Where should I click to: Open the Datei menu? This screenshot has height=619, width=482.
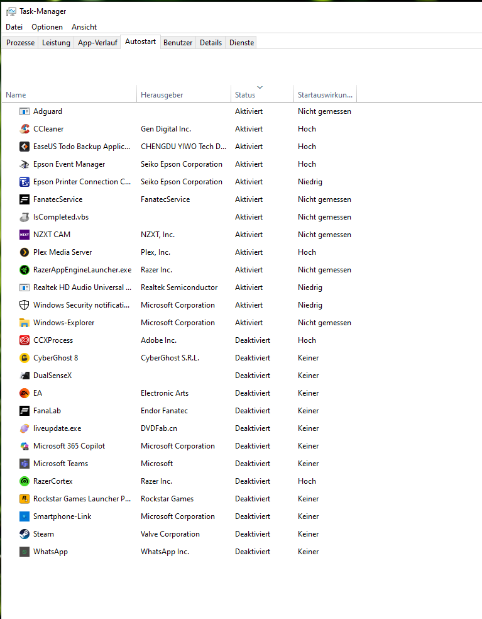coord(14,27)
